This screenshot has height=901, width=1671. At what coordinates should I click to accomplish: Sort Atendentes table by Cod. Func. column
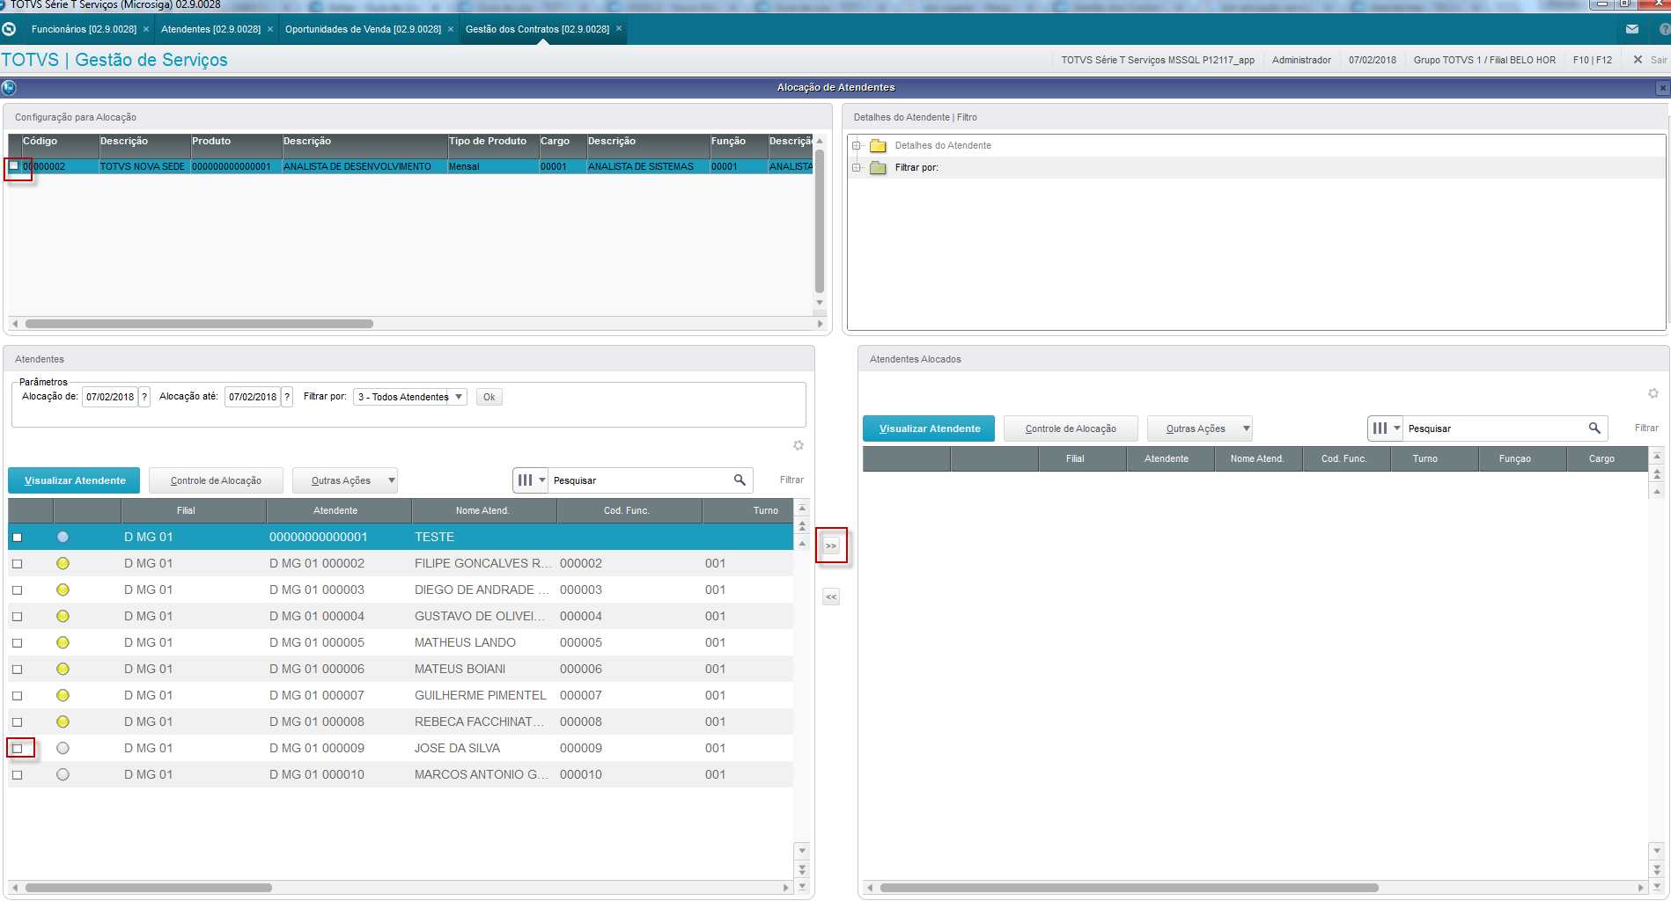[x=627, y=510]
